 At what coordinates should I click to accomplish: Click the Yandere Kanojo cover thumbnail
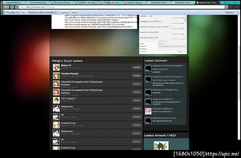pyautogui.click(x=56, y=76)
